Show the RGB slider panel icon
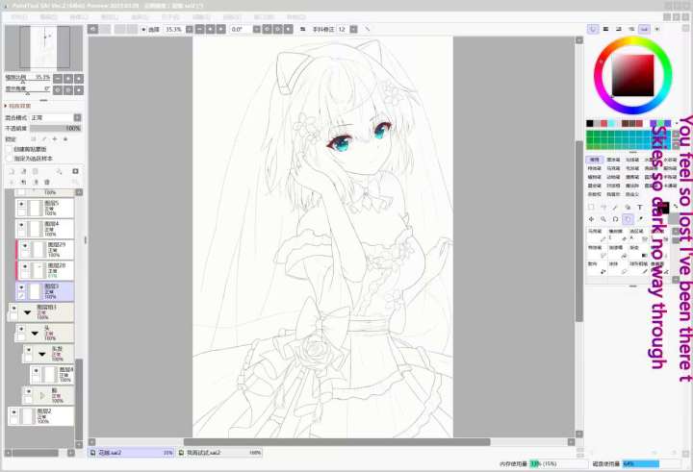693x472 pixels. tap(606, 29)
